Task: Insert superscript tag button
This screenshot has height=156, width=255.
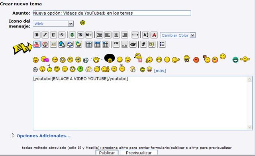Action: coord(116,44)
